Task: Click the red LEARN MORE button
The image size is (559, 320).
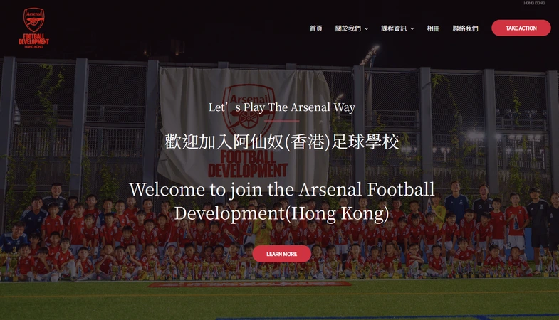Action: tap(282, 254)
